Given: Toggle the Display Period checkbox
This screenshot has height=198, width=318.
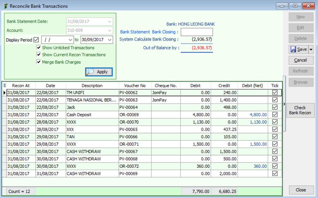Looking at the screenshot, I should [36, 40].
